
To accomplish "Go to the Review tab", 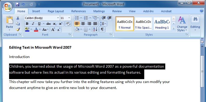I will click(117, 11).
